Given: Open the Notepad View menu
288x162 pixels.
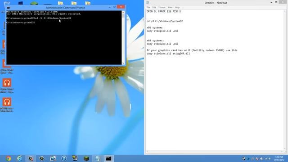Looking at the screenshot, I should [x=170, y=7].
